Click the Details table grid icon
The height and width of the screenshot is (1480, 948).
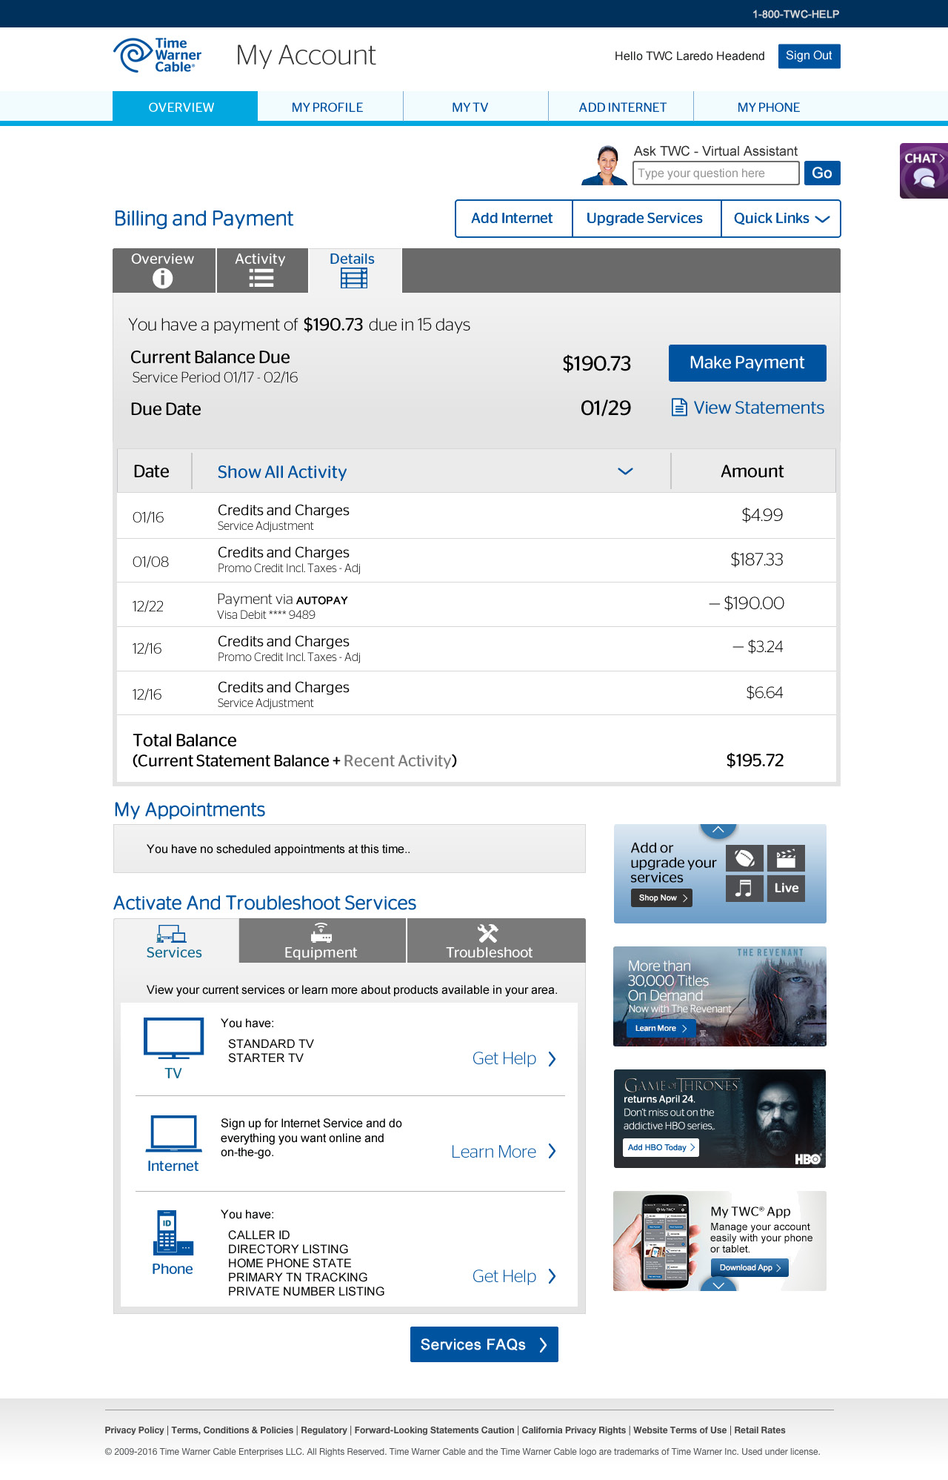click(x=353, y=278)
